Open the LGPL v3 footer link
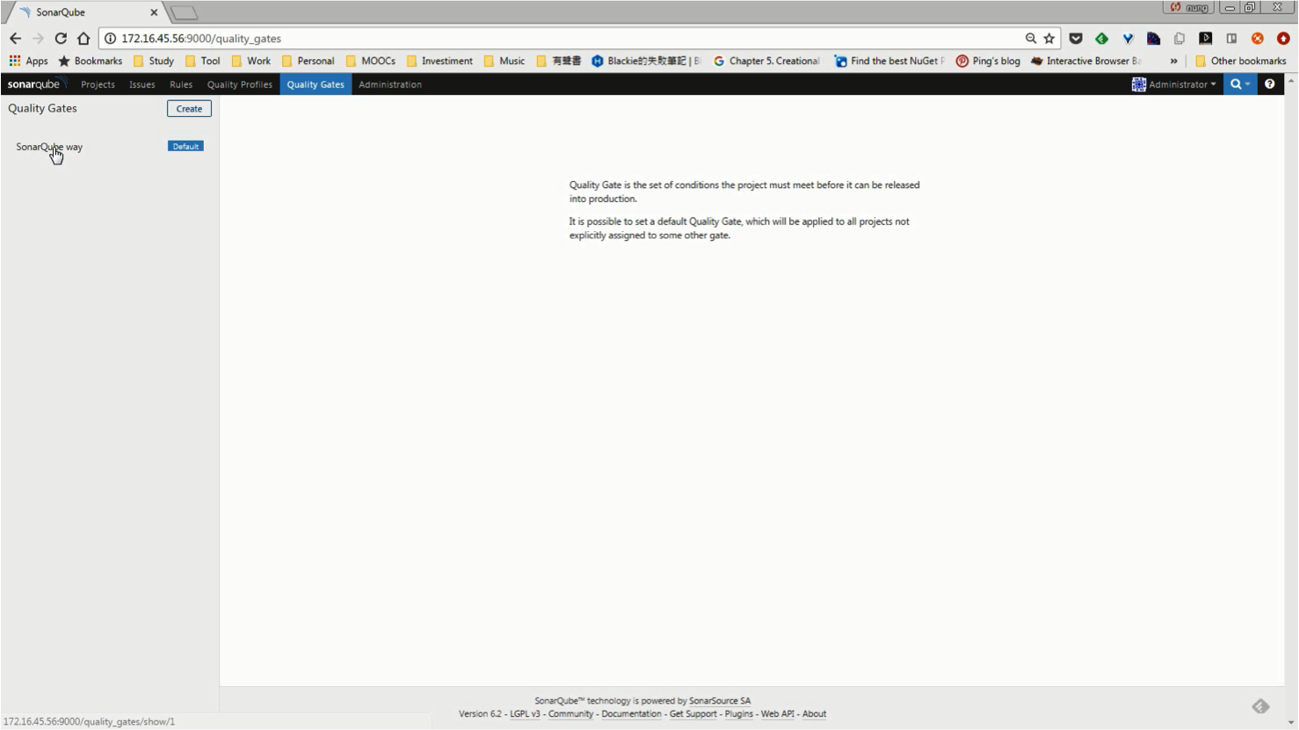1299x730 pixels. 525,714
